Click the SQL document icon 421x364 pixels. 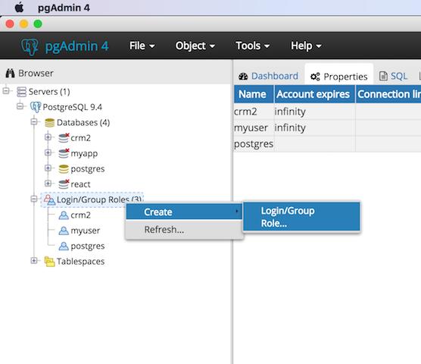tap(383, 76)
